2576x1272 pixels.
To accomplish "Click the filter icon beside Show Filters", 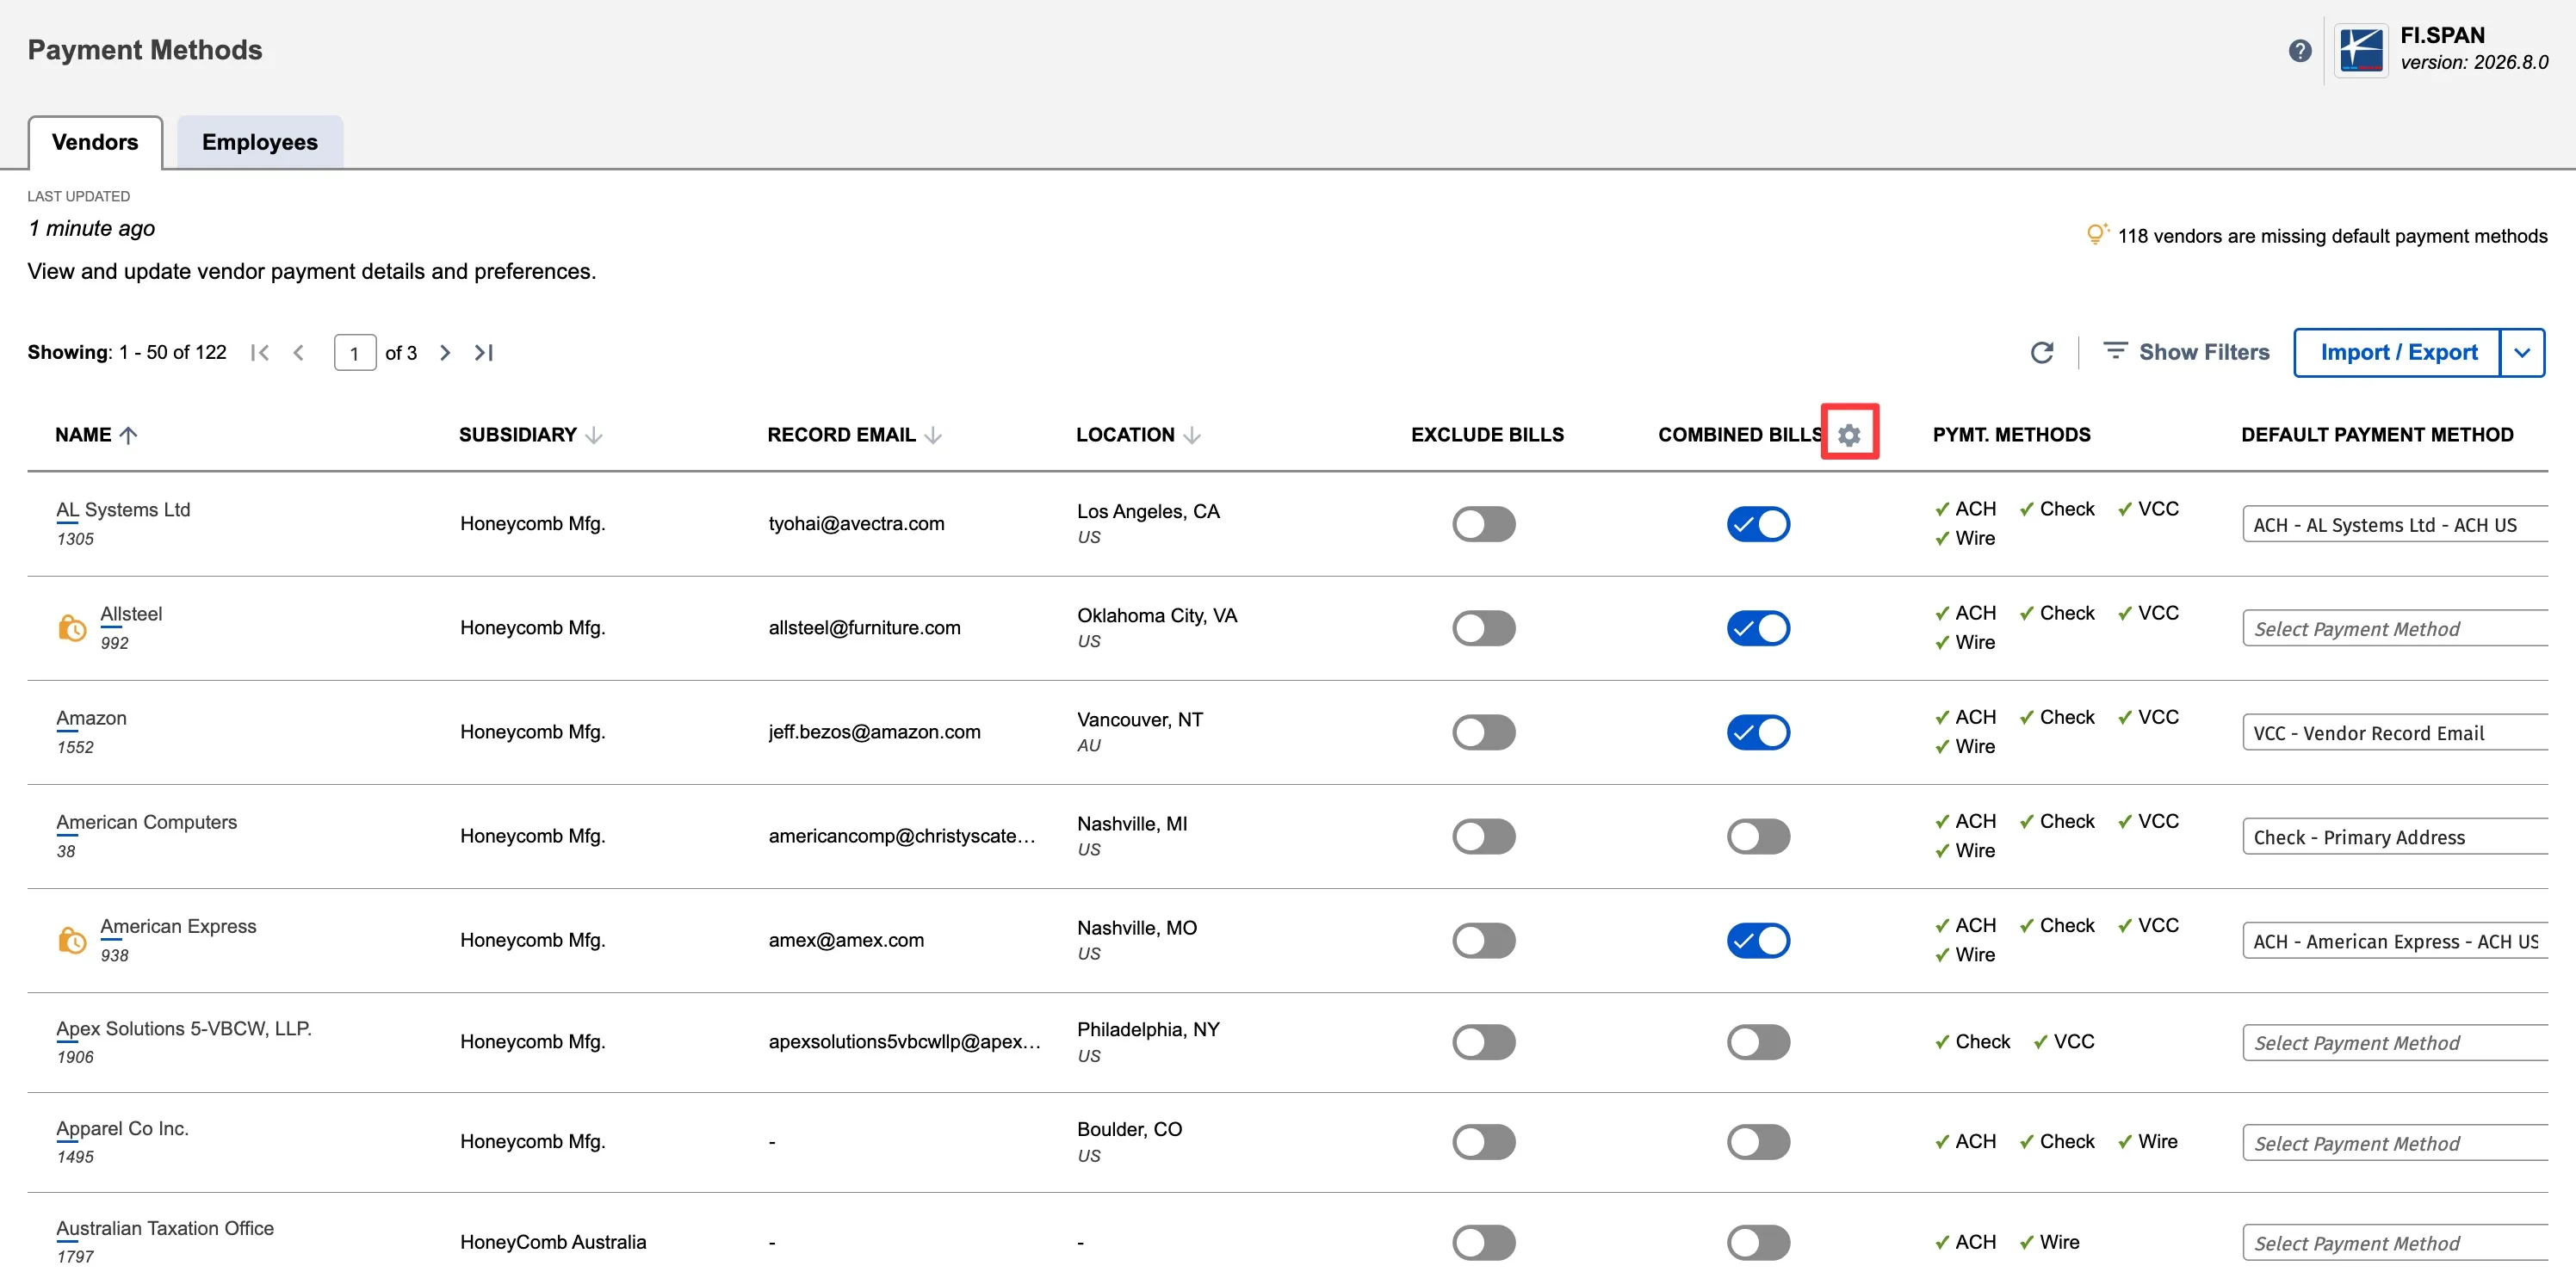I will click(2115, 351).
